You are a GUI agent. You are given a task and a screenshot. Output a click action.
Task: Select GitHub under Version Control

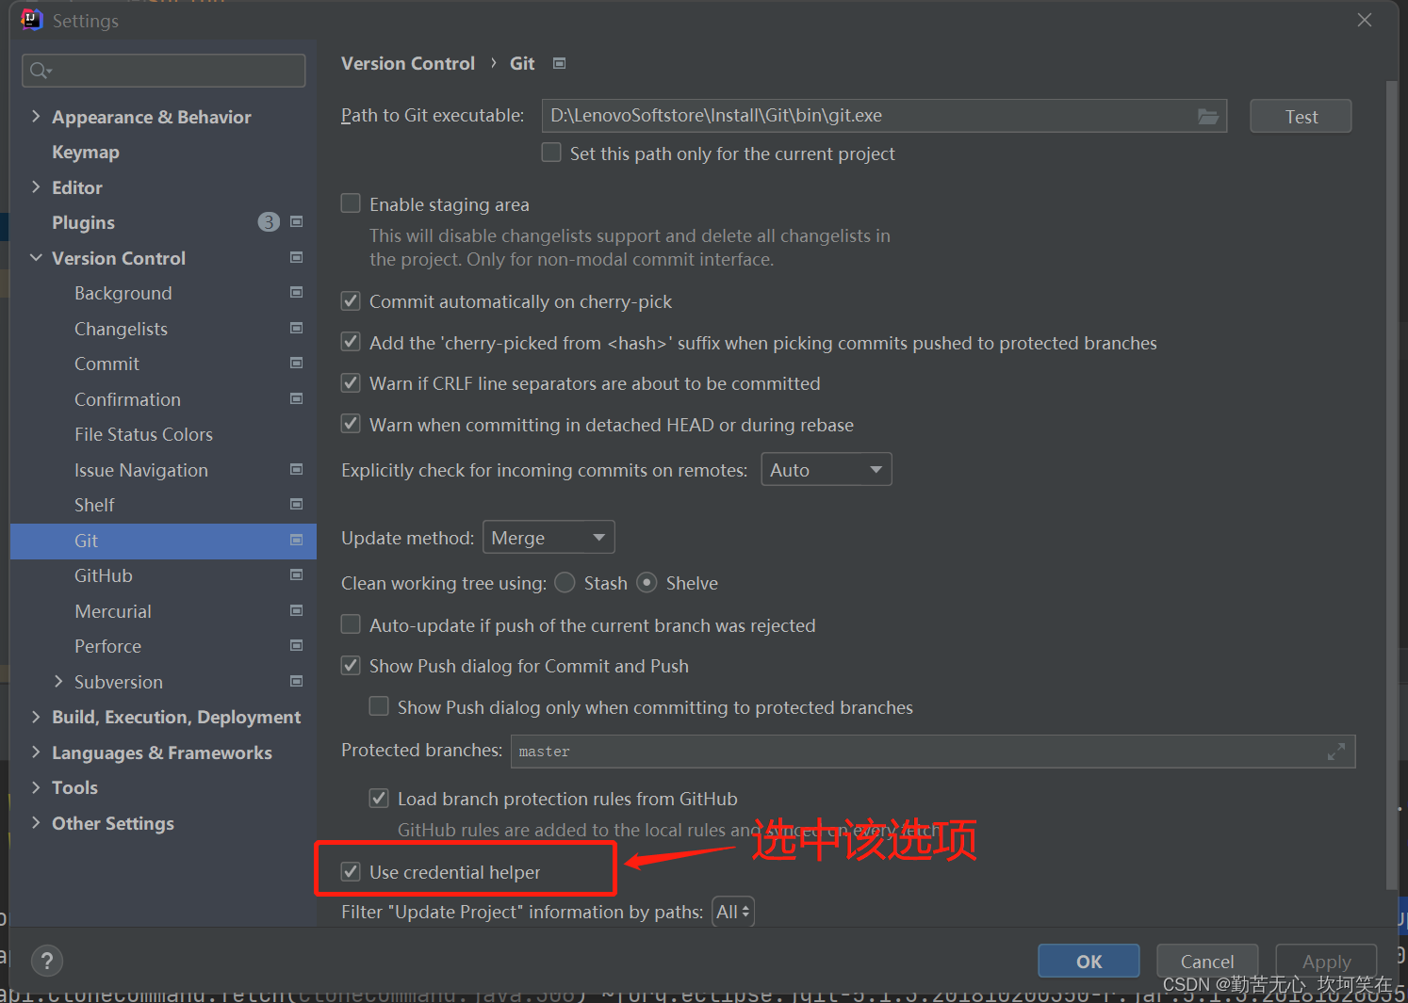[x=104, y=575]
